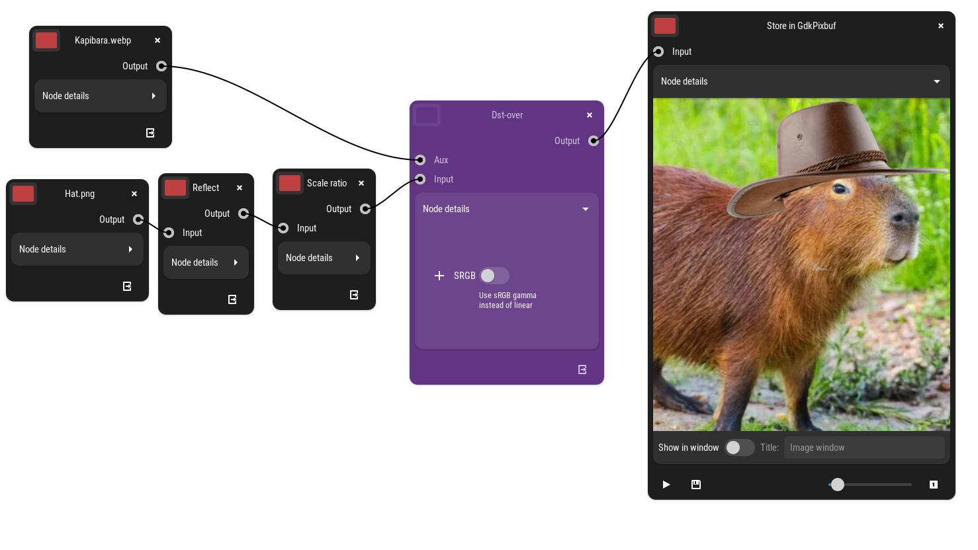Click the export icon on Hat.png node
Screen dimensions: 978x550
[x=127, y=286]
